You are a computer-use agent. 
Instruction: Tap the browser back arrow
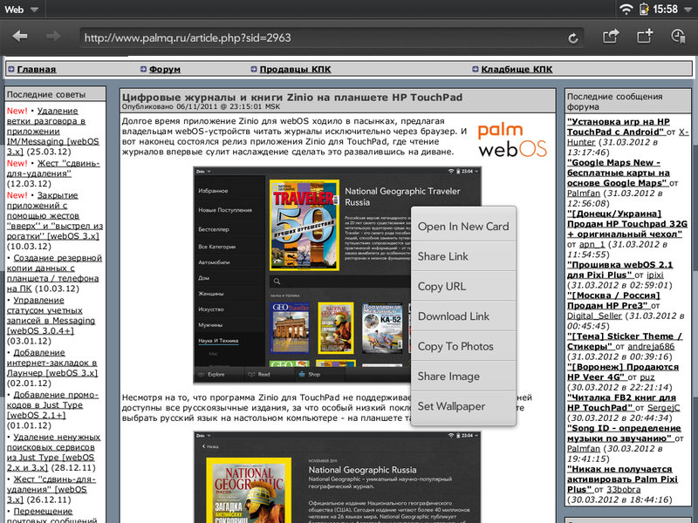tap(20, 37)
